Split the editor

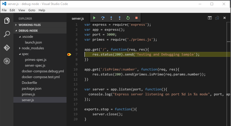(x=210, y=18)
